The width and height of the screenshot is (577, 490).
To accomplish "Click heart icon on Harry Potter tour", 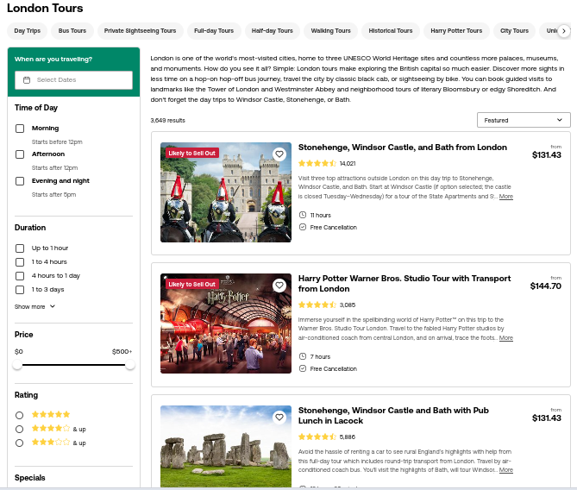I will [x=279, y=286].
